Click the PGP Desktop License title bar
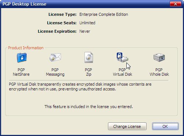The image size is (184, 136). click(86, 4)
